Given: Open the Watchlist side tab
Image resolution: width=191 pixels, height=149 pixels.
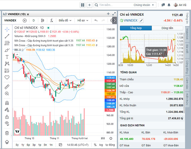Looking at the screenshot, I should (x=187, y=34).
